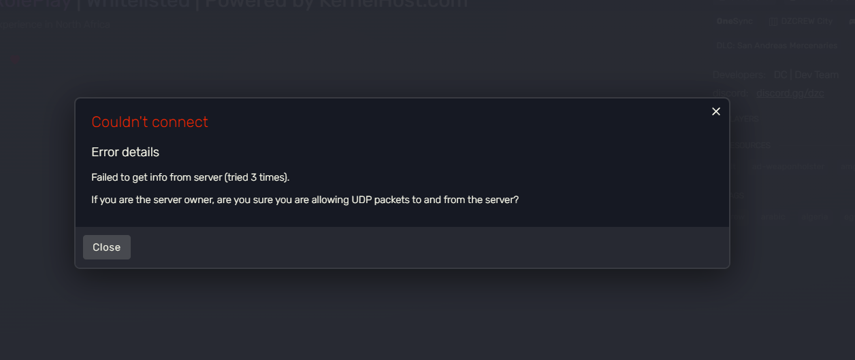This screenshot has width=855, height=360.
Task: Click the arabic server tag
Action: [x=772, y=217]
